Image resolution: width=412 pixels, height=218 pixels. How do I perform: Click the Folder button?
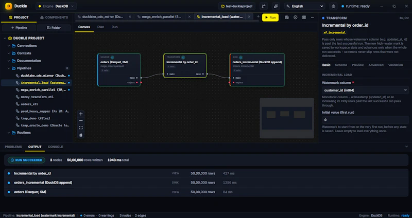click(54, 28)
